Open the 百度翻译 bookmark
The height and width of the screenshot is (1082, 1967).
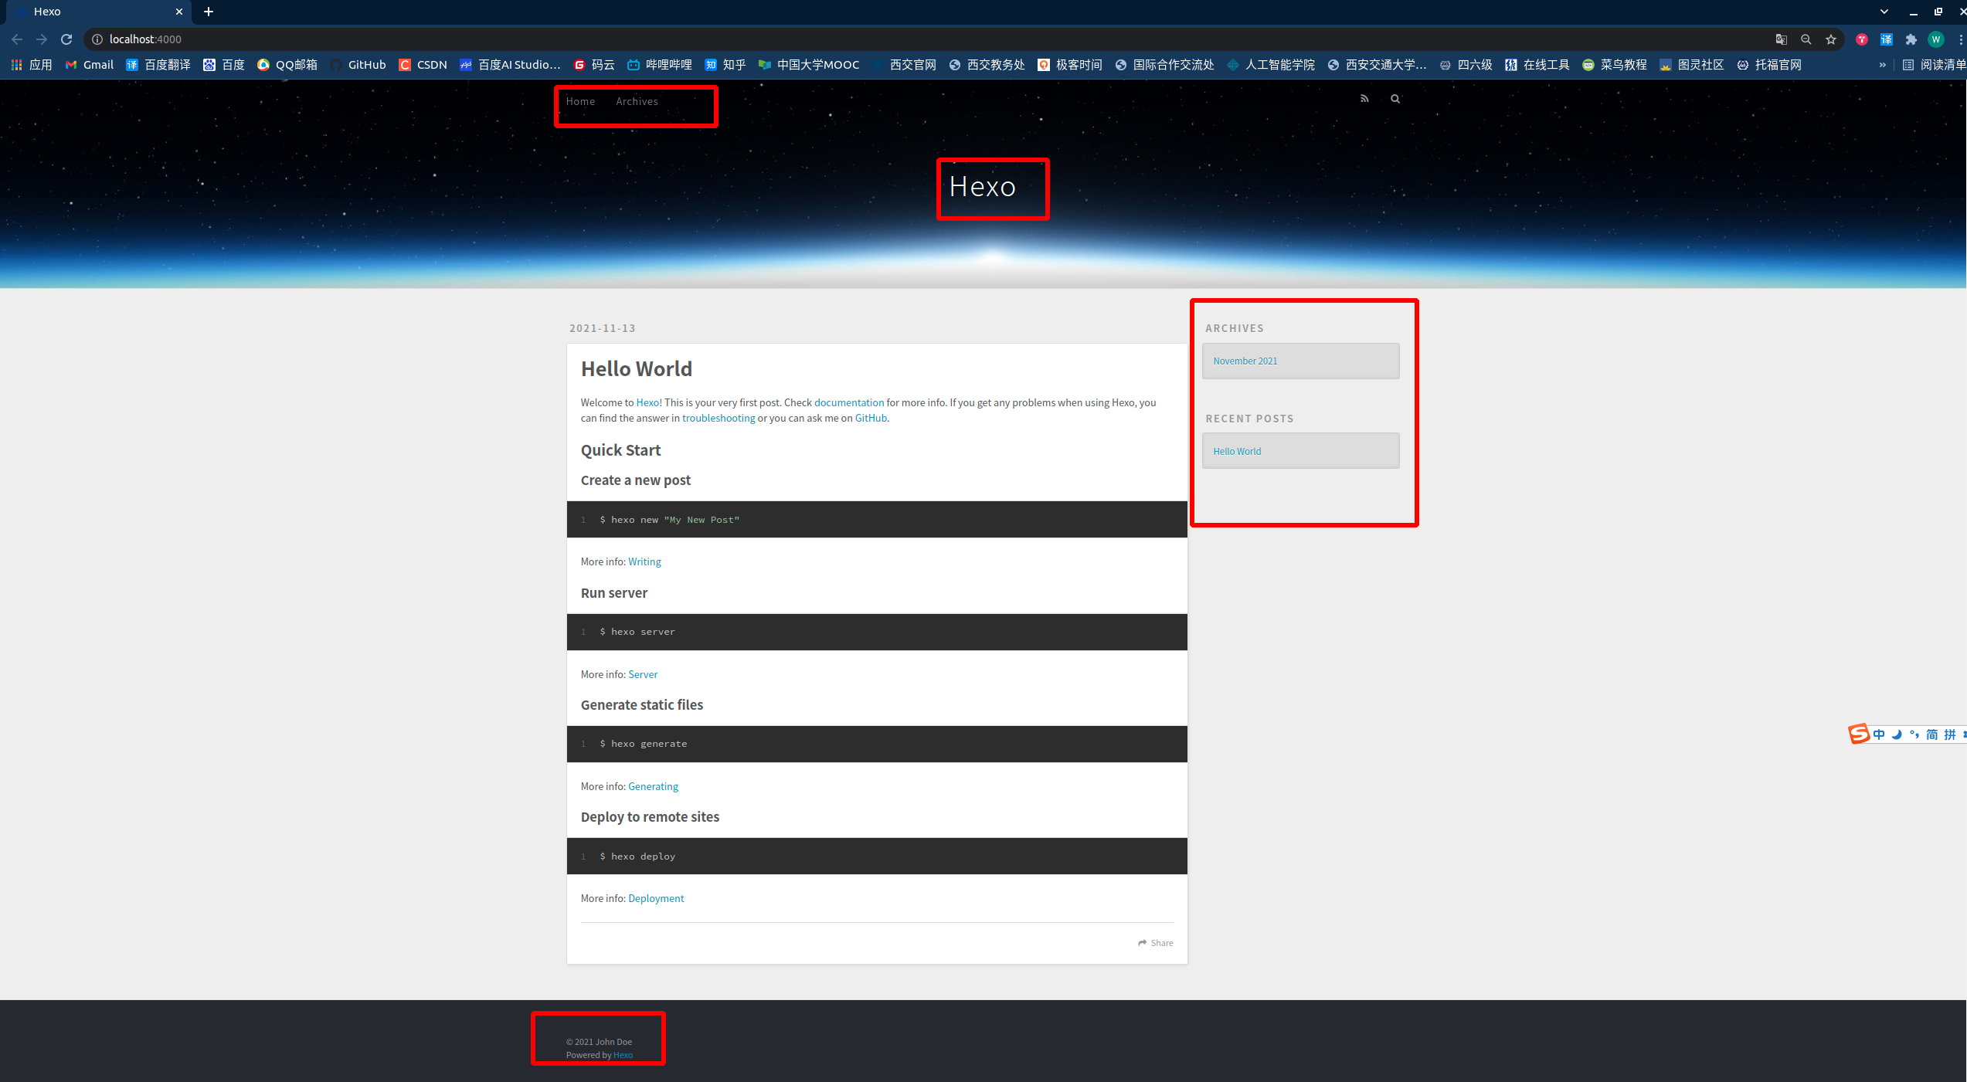pos(158,65)
